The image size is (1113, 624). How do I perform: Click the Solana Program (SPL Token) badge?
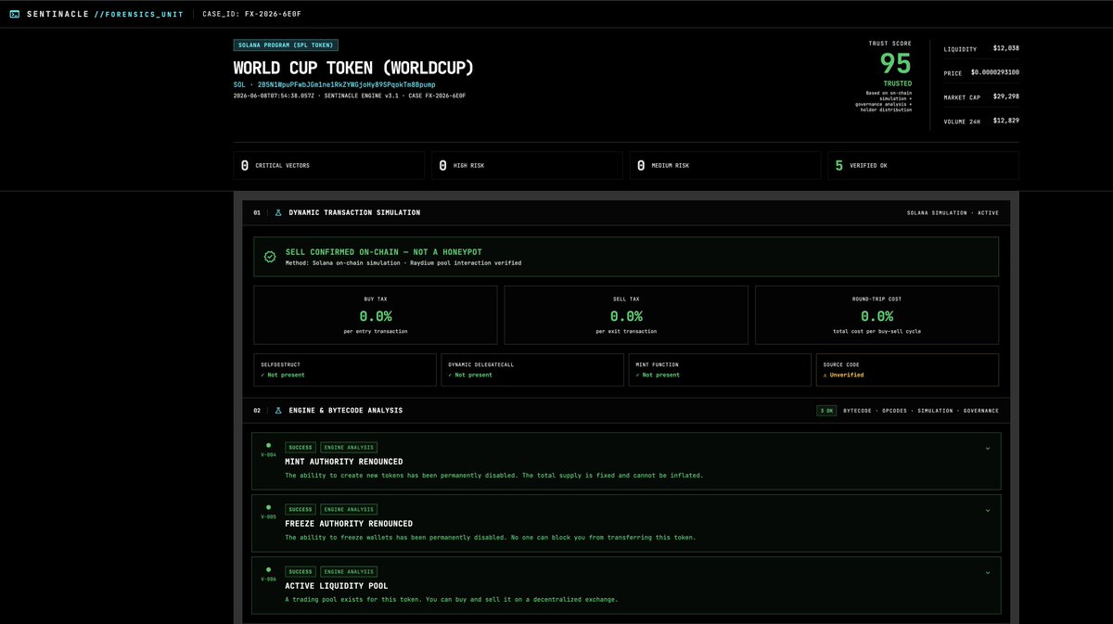(286, 45)
